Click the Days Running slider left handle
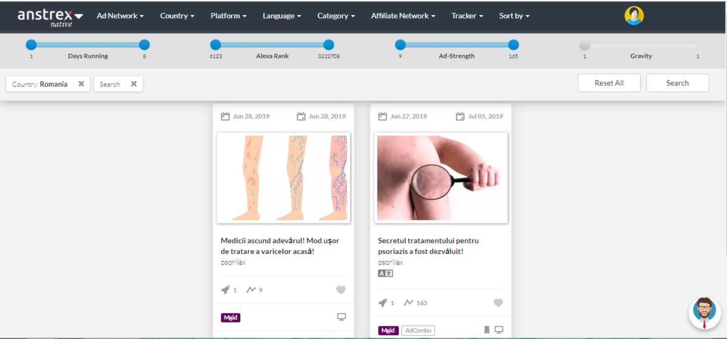This screenshot has width=727, height=339. pyautogui.click(x=31, y=45)
